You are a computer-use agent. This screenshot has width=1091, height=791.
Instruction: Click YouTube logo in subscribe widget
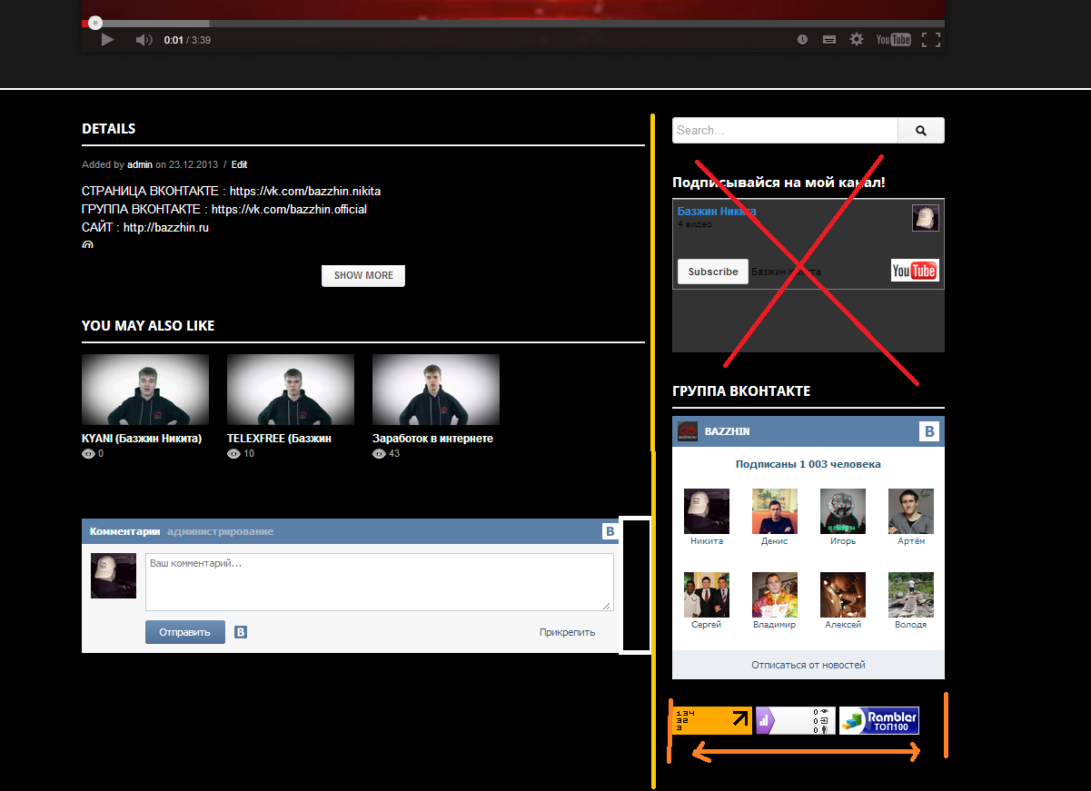pos(915,271)
